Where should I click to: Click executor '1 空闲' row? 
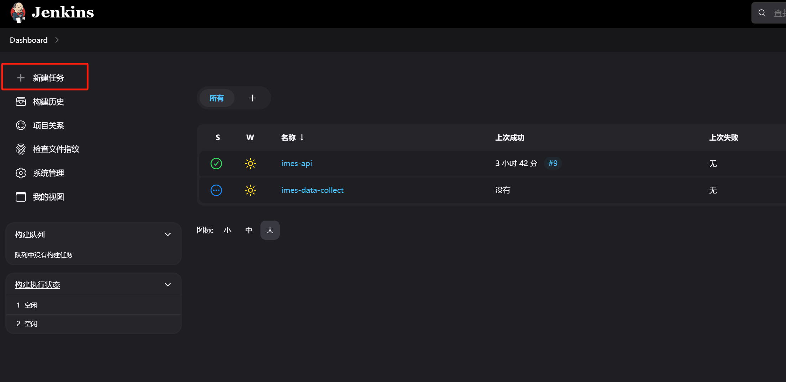[93, 305]
